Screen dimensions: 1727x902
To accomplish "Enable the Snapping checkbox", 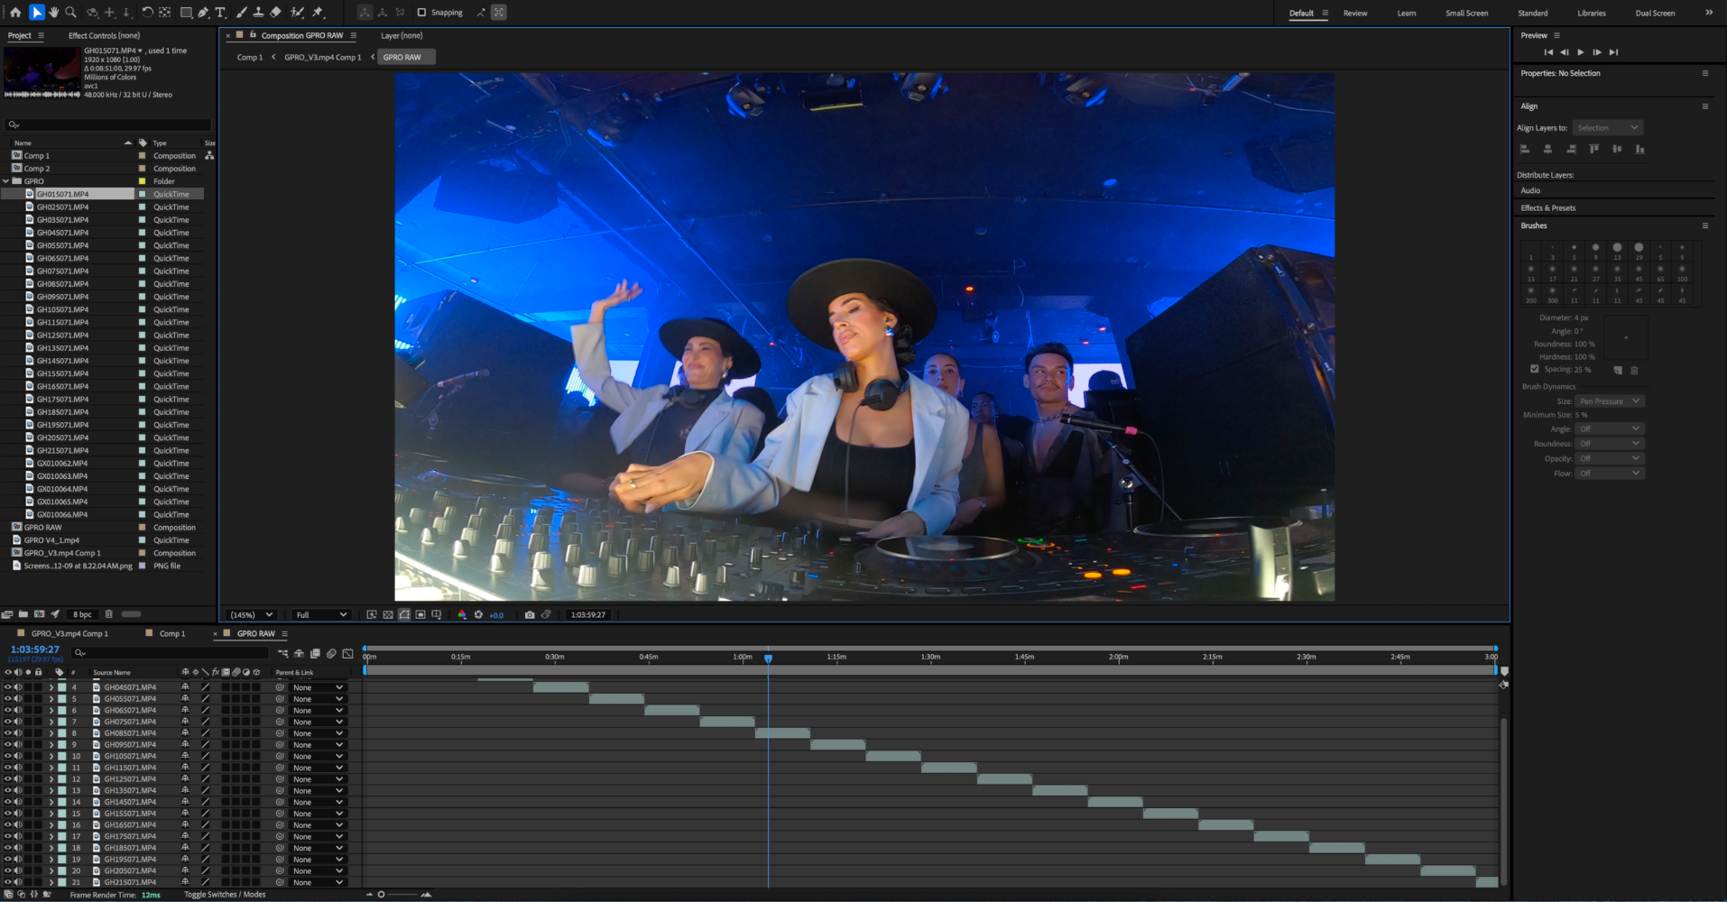I will (421, 12).
